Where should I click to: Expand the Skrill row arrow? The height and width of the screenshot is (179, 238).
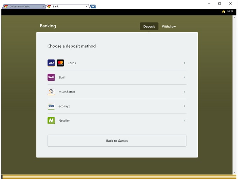coord(184,77)
